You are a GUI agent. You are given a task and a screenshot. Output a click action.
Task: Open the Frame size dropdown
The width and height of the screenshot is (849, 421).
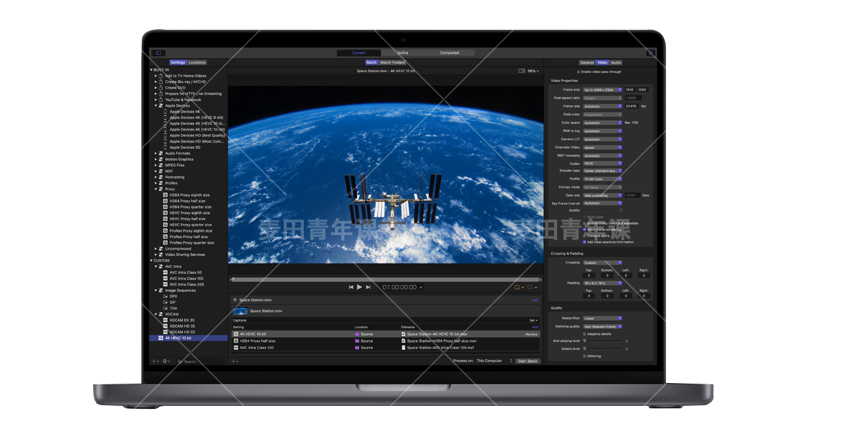coord(602,90)
